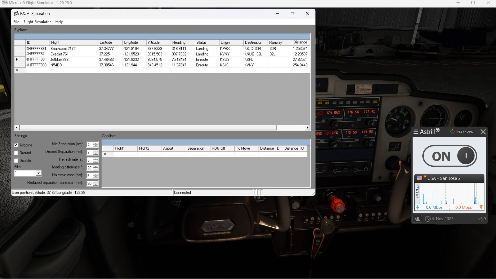
Task: Click the Astrill add-user account icon
Action: pyautogui.click(x=417, y=219)
